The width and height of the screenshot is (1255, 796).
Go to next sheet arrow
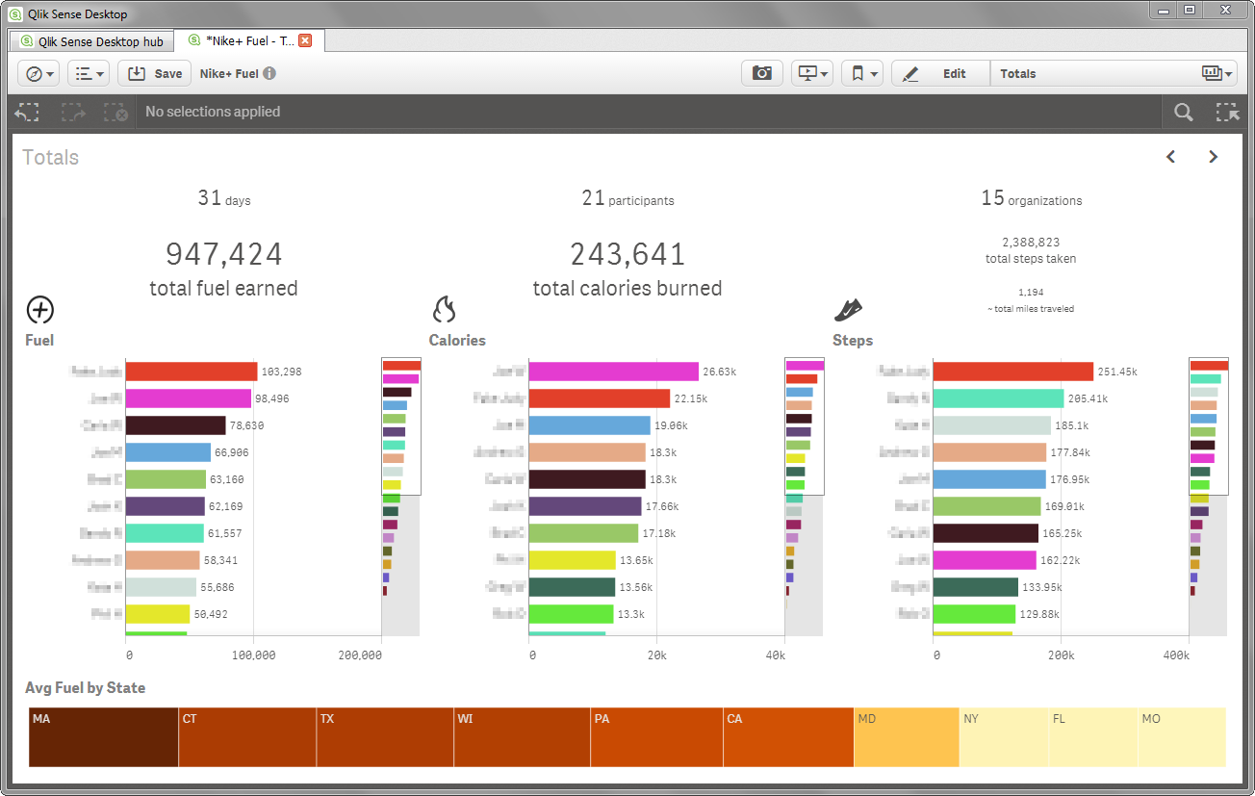point(1214,157)
